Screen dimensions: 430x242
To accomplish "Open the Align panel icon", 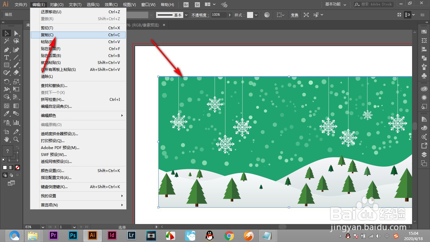I will tap(424, 49).
